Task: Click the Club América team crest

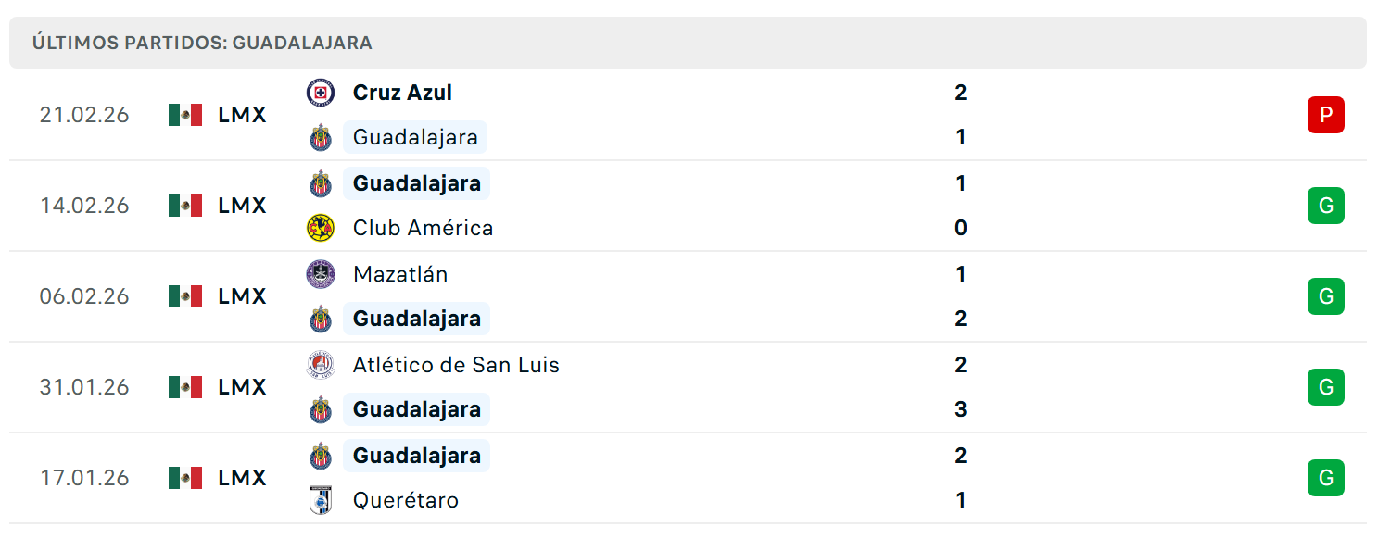Action: pos(321,228)
